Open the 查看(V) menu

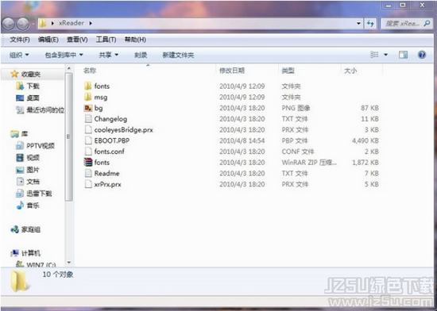77,40
